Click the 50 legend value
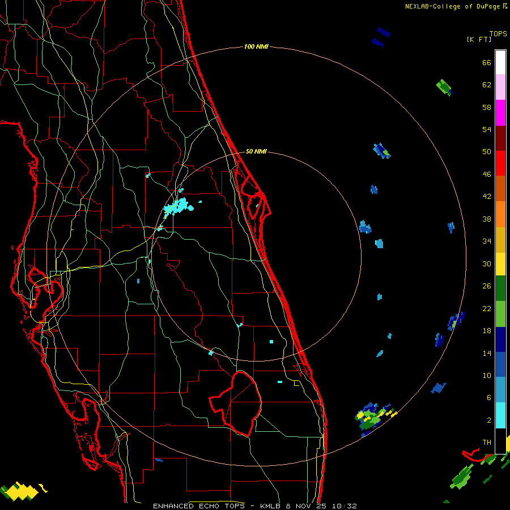 coord(487,152)
